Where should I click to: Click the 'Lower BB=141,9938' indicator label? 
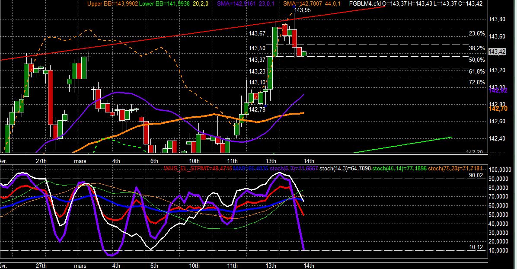point(164,3)
